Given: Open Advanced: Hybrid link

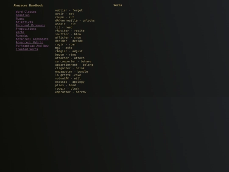Looking at the screenshot, I should [30, 42].
